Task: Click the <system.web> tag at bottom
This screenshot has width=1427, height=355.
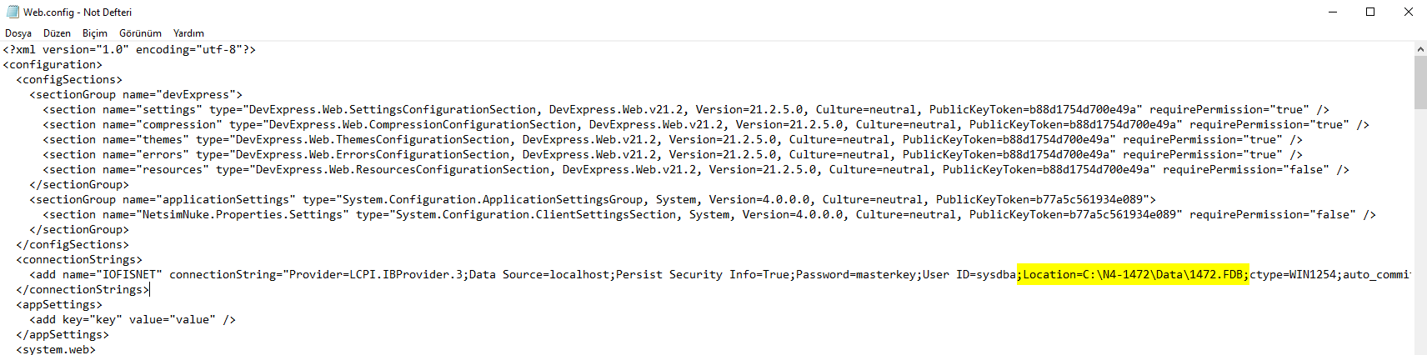Action: pyautogui.click(x=56, y=349)
